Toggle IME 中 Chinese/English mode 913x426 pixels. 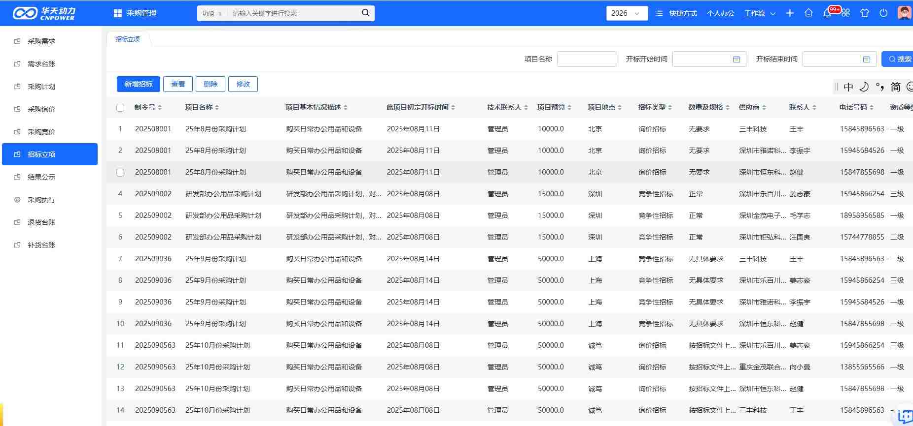point(848,87)
